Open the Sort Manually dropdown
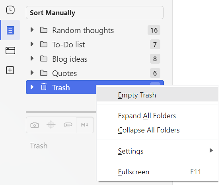The image size is (222, 185). (95, 13)
